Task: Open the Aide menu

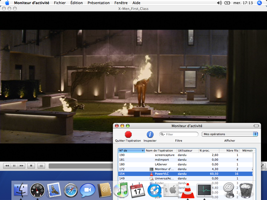Action: click(136, 3)
